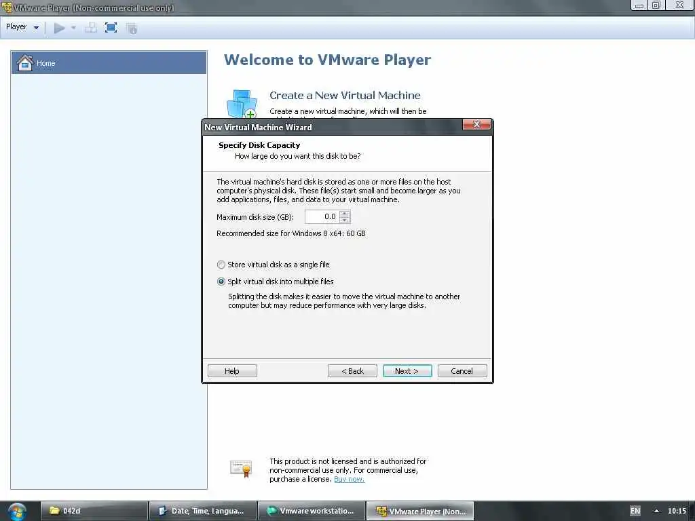Click the Home house icon in sidebar

pyautogui.click(x=25, y=63)
